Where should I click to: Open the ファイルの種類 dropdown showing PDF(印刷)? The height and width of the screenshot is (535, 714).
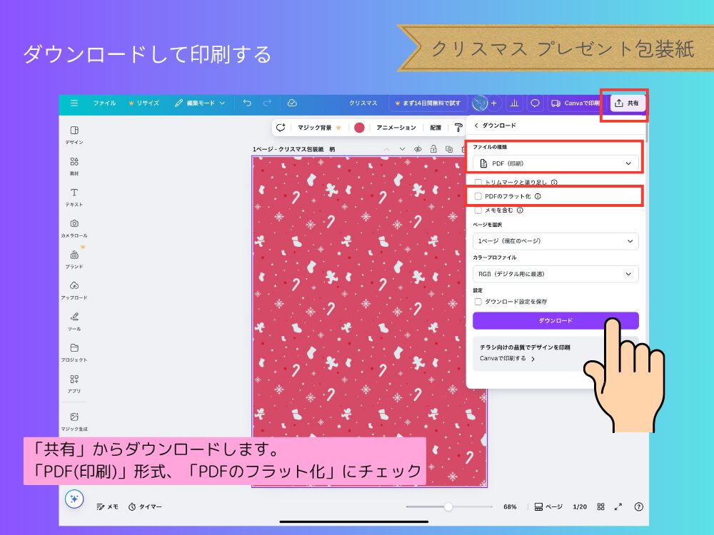555,163
